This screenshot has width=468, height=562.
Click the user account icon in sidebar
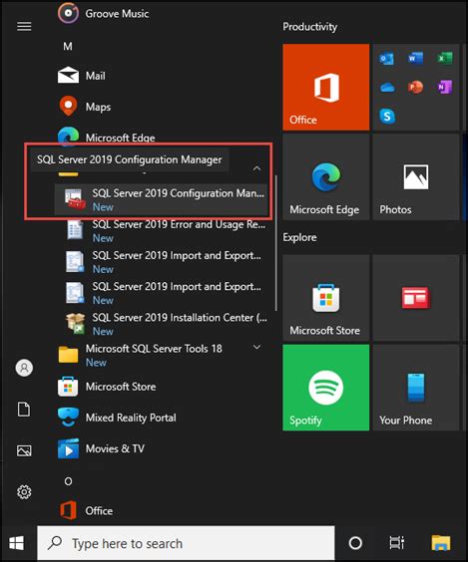[x=24, y=368]
